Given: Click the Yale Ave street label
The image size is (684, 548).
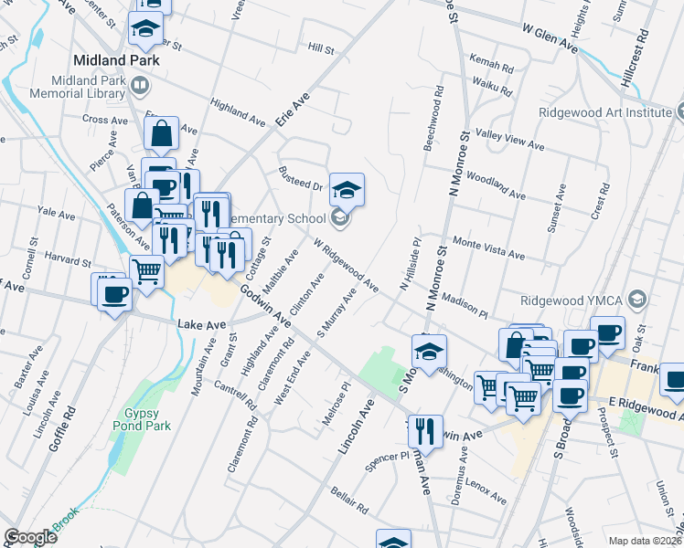Looking at the screenshot, I should click(x=57, y=213).
